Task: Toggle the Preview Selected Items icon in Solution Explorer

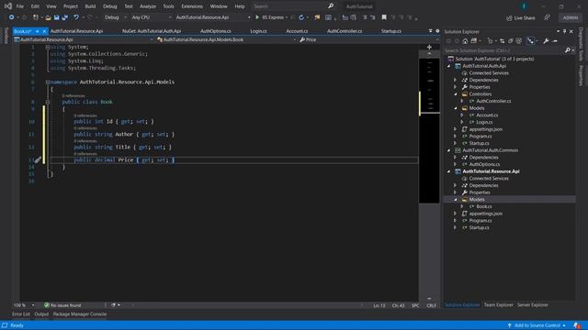Action: pos(530,40)
